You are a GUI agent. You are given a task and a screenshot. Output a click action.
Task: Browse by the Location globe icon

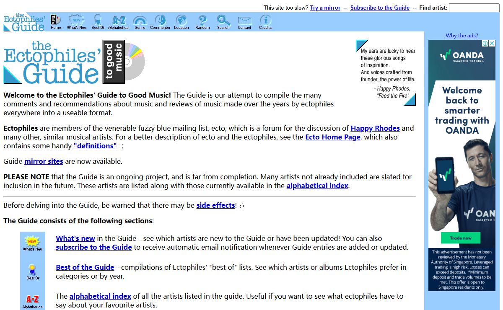181,22
